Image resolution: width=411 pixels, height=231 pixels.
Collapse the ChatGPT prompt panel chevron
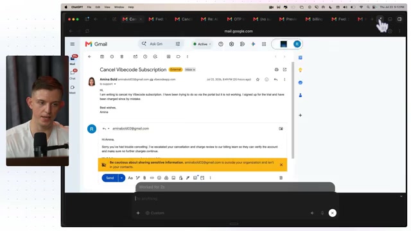point(401,196)
